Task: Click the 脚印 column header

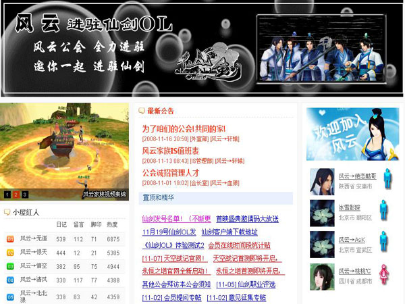Action: (x=96, y=224)
